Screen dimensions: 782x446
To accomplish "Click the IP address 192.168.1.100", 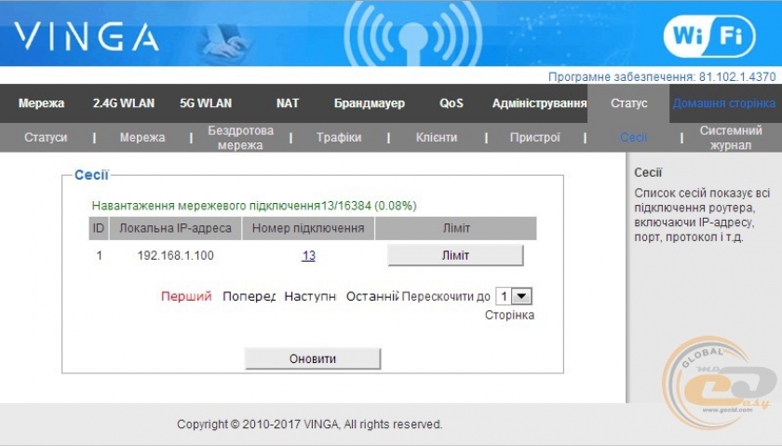I will [176, 255].
